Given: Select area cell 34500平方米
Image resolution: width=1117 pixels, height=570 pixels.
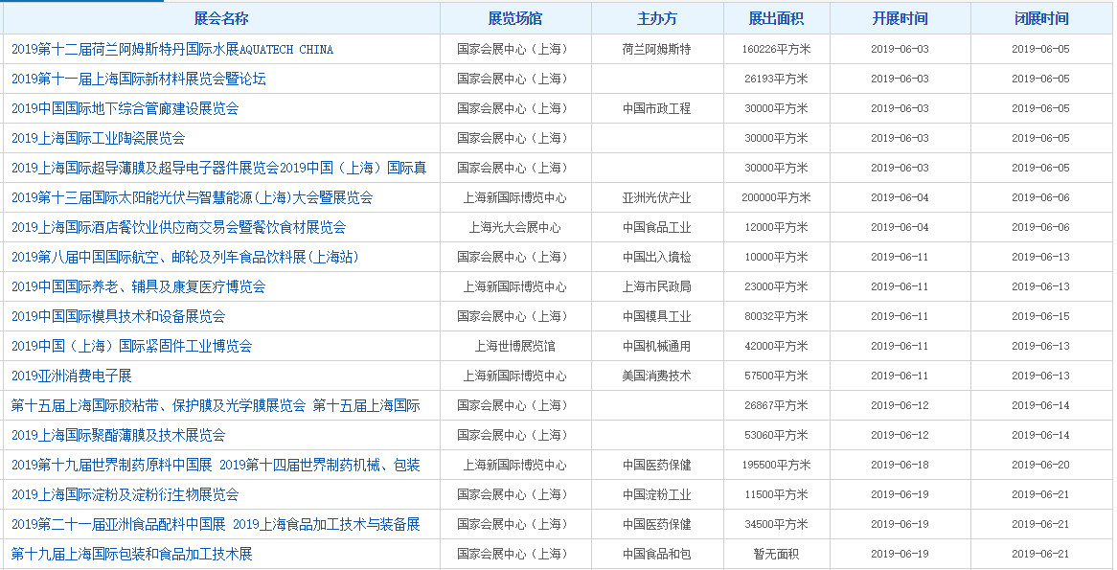Looking at the screenshot, I should pyautogui.click(x=777, y=524).
